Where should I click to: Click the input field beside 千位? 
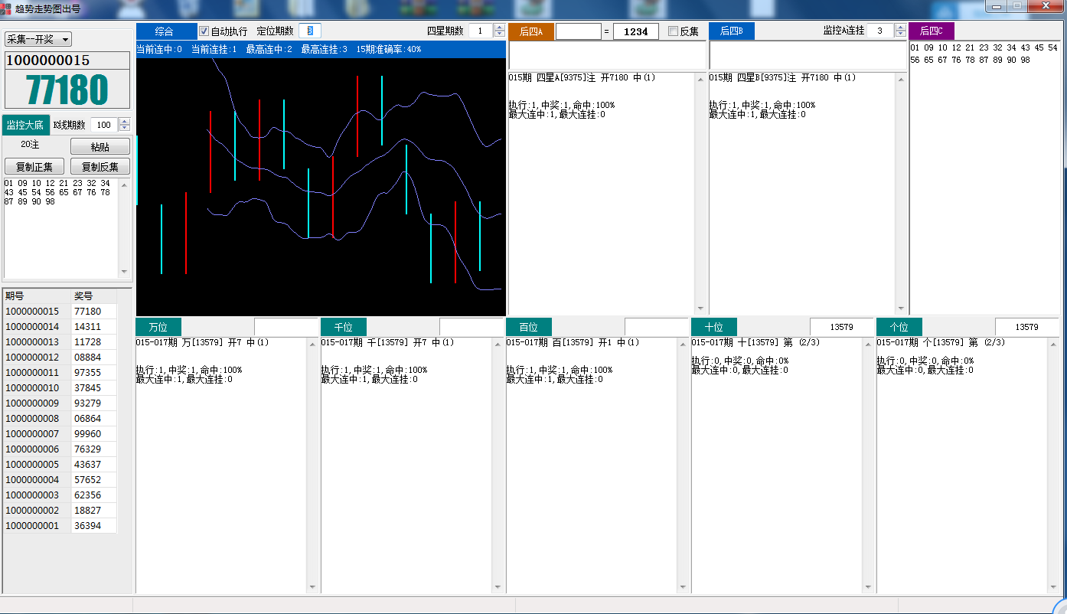tap(471, 327)
